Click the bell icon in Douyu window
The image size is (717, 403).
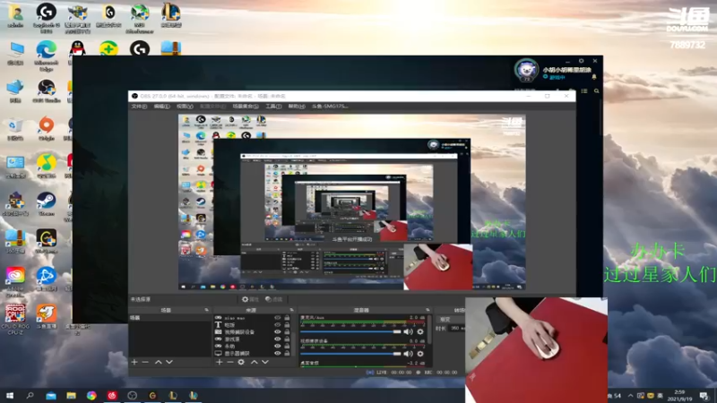point(594,77)
